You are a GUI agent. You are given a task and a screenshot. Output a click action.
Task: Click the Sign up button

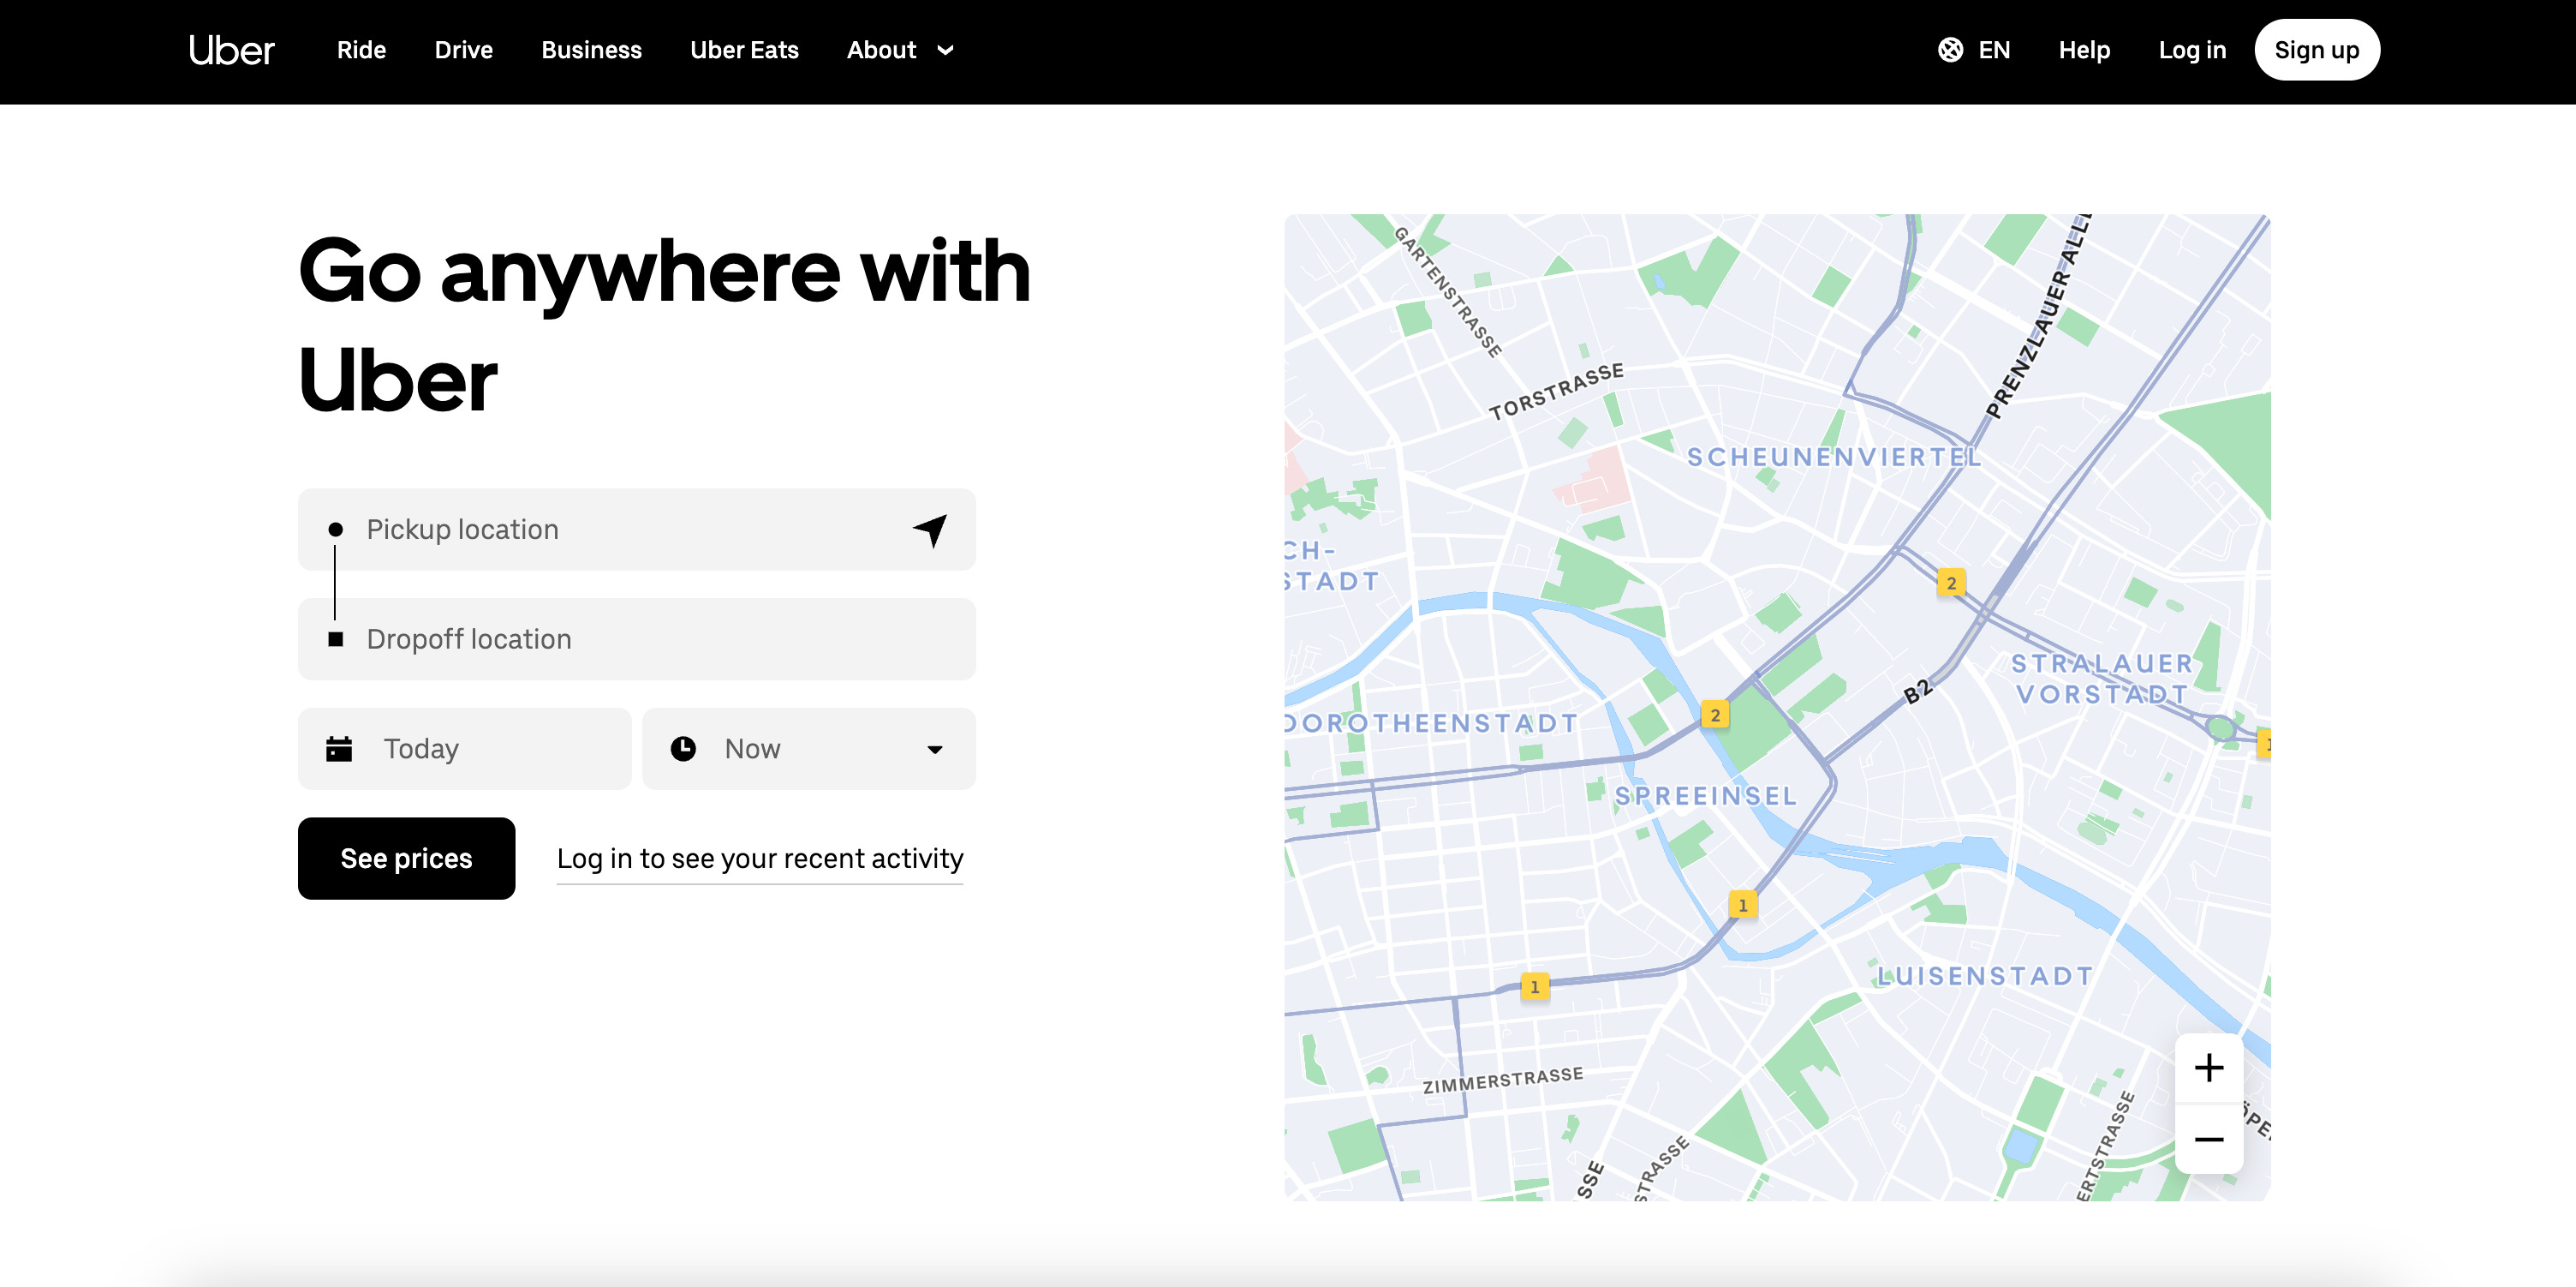2316,50
